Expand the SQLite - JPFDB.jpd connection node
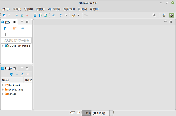Image resolution: width=176 pixels, height=116 pixels. coord(3,46)
